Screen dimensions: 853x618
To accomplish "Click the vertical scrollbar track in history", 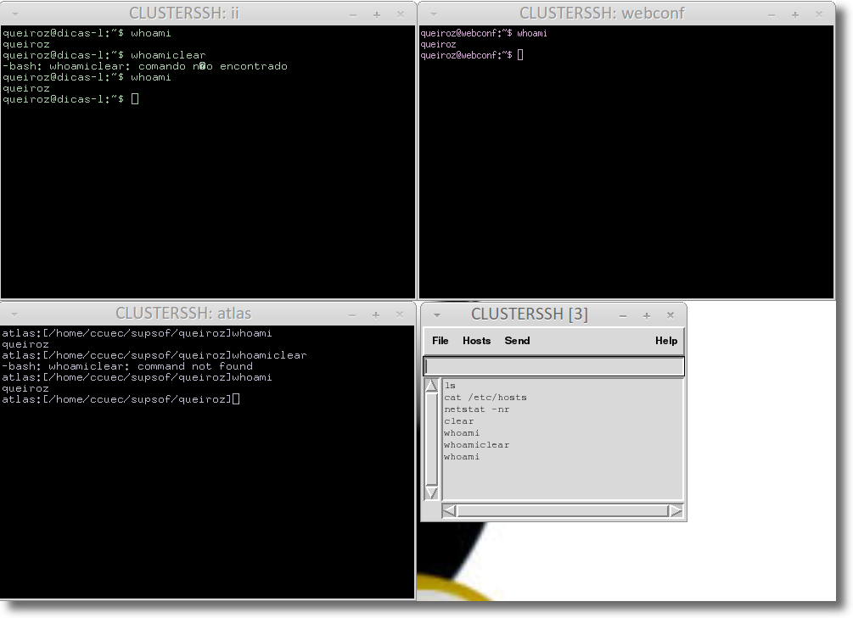I will click(431, 439).
